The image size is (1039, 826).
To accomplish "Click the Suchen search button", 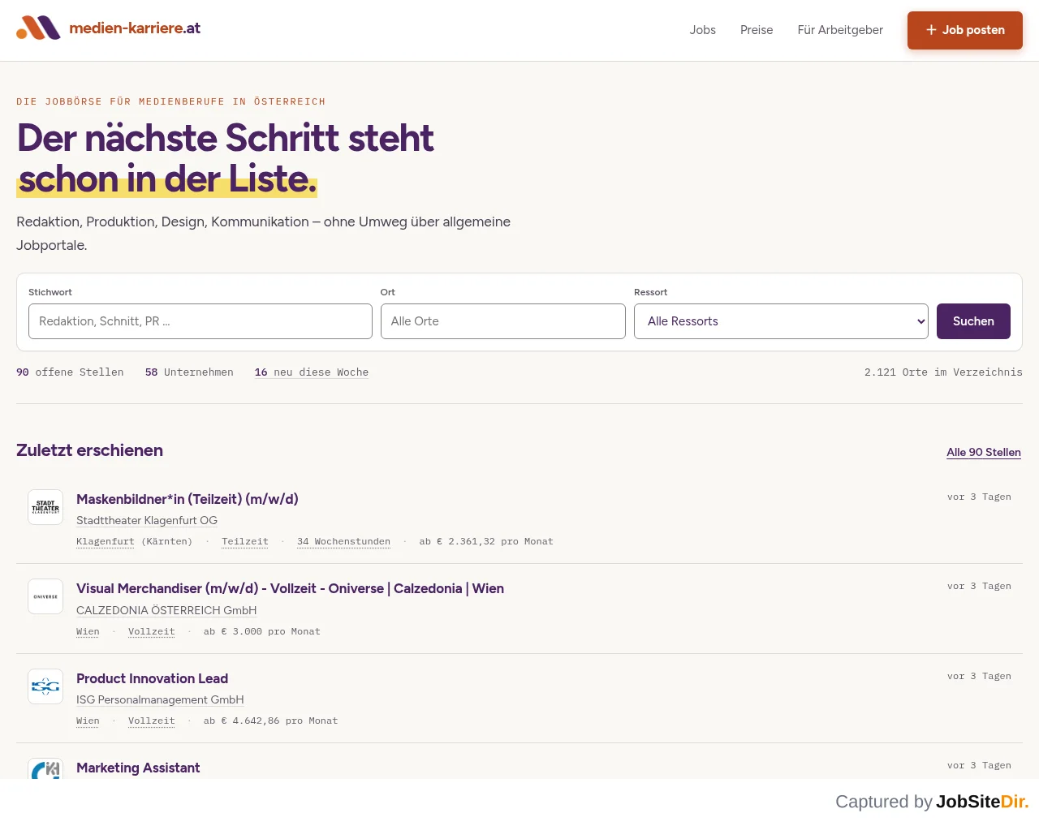I will (973, 321).
